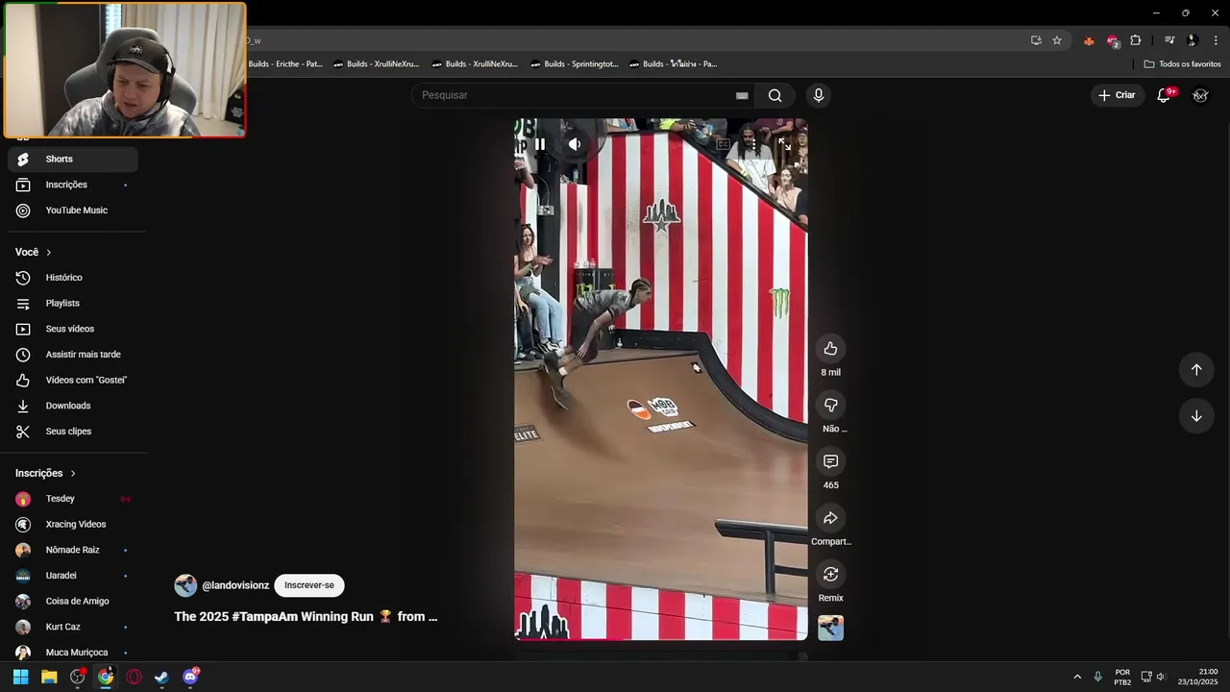Open YouTube notifications bell
This screenshot has height=692, width=1230.
1164,95
